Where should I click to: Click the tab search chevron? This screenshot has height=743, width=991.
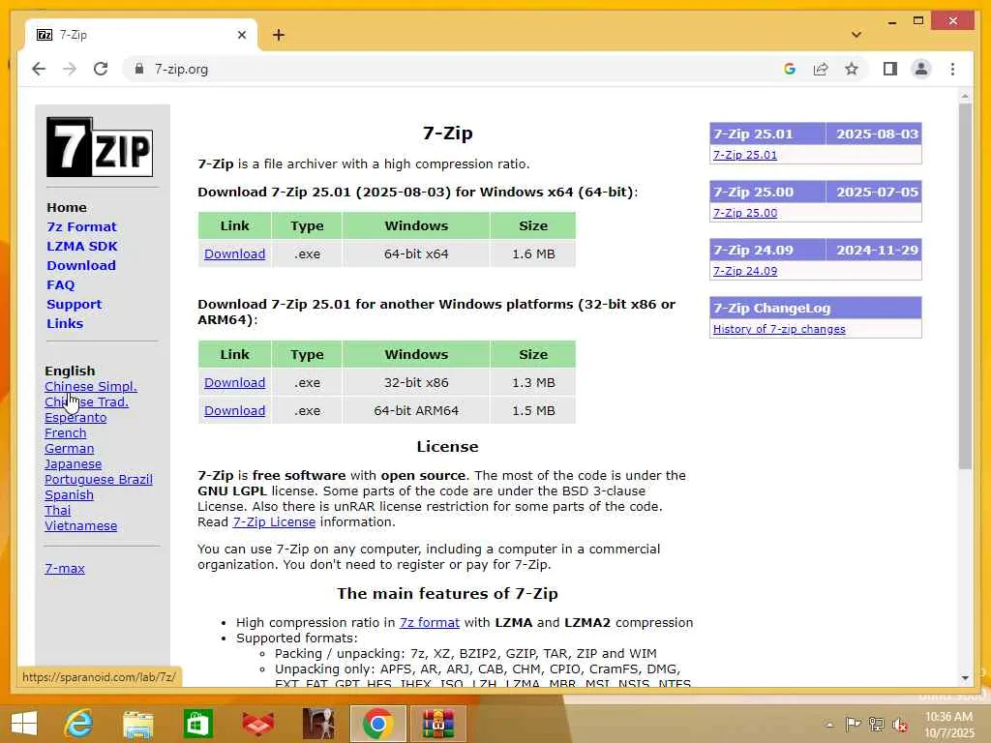[856, 35]
